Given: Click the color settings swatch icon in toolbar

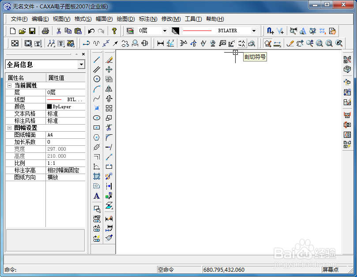Looking at the screenshot, I should pyautogui.click(x=175, y=31).
